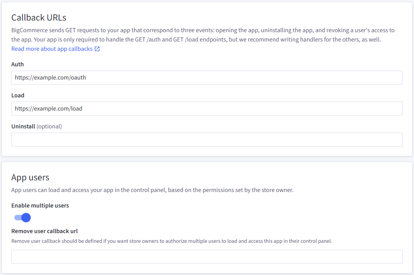The height and width of the screenshot is (275, 414).
Task: Click the Remove user callback url input
Action: (x=207, y=257)
